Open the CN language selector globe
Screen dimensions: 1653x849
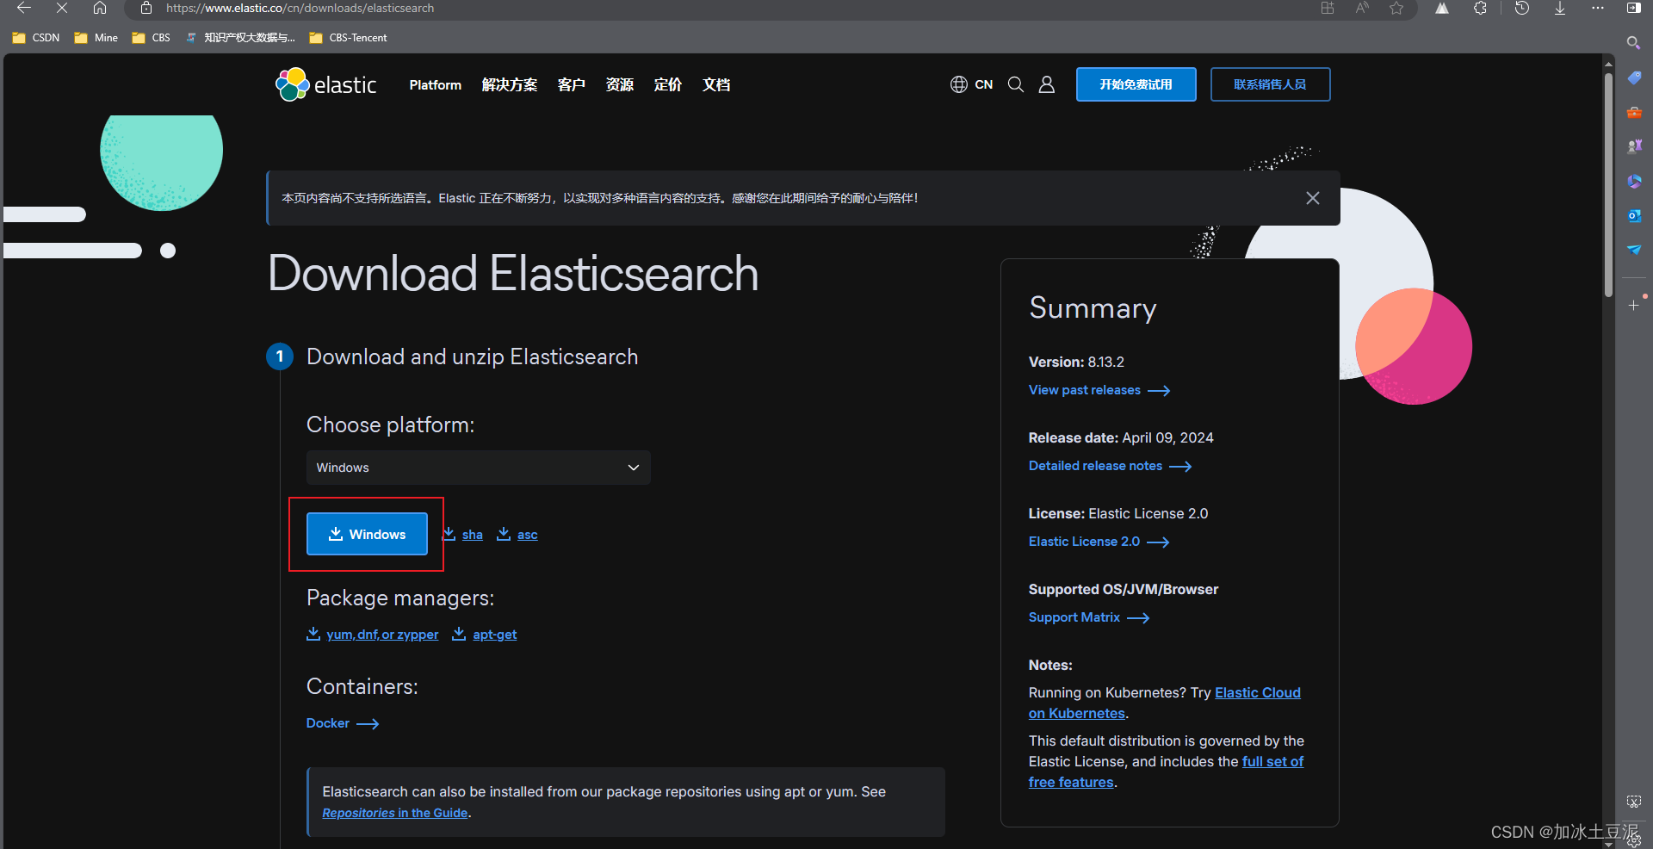pos(971,84)
